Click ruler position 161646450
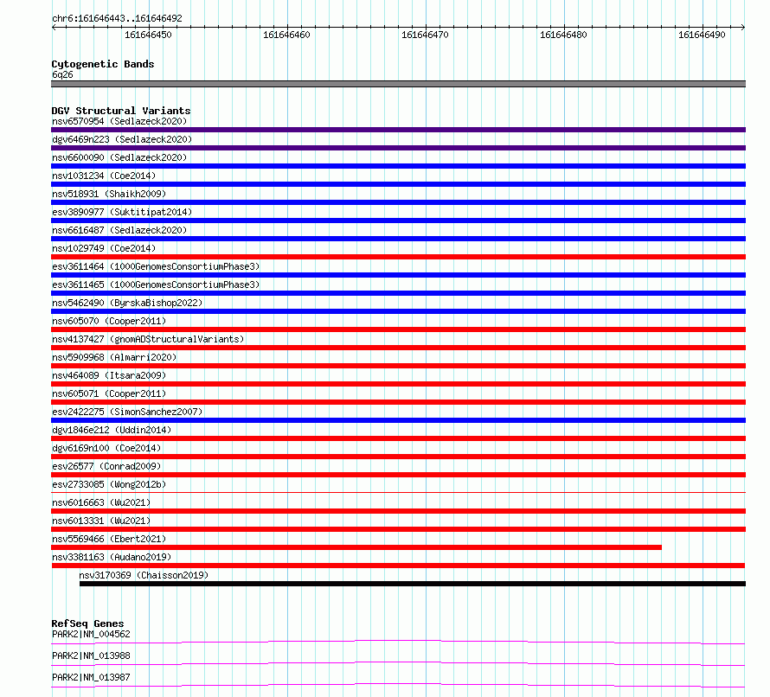Screen dimensions: 770x697 148,35
